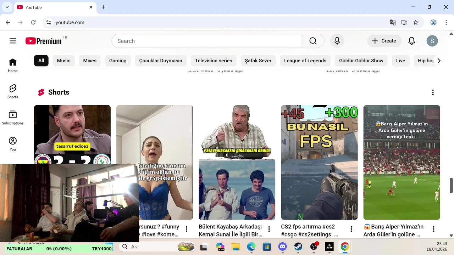
Task: Start voice search with microphone icon
Action: click(x=337, y=41)
